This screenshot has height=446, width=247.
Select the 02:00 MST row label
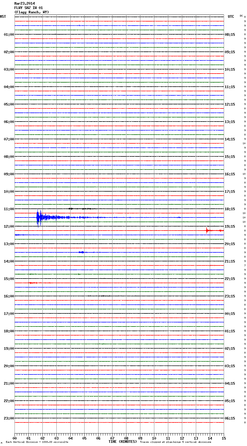click(9, 52)
